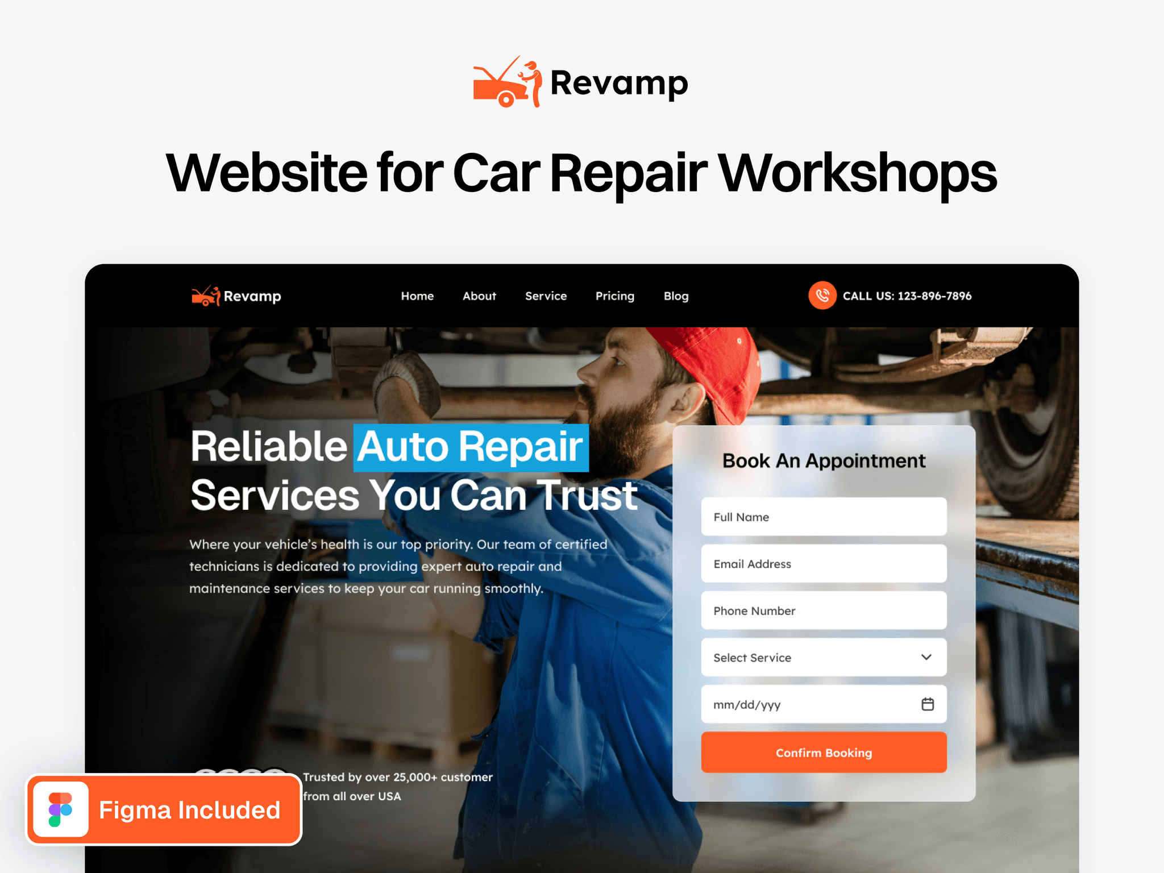Expand the navigation Service menu item
The image size is (1164, 873).
546,321
